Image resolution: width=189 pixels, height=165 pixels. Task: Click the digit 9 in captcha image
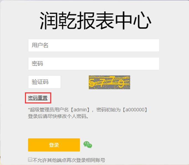click(121, 83)
